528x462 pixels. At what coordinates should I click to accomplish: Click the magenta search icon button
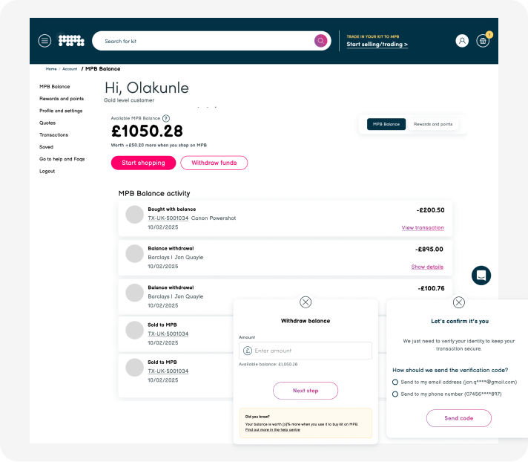pyautogui.click(x=320, y=41)
